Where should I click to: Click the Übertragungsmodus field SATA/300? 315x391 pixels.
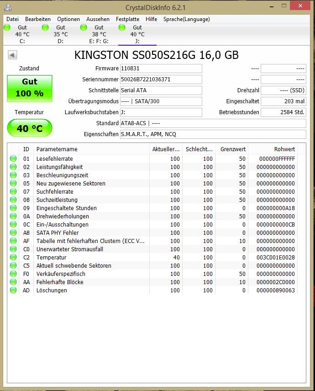click(161, 101)
